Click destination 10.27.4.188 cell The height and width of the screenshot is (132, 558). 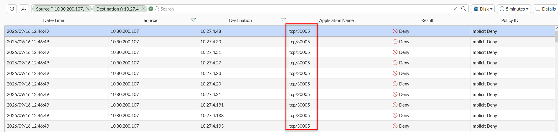pos(212,116)
